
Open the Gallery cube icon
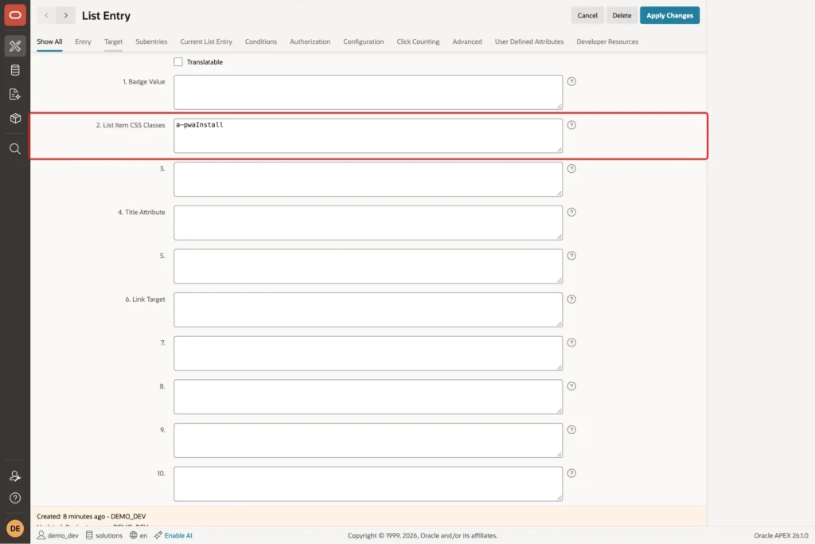pyautogui.click(x=15, y=118)
